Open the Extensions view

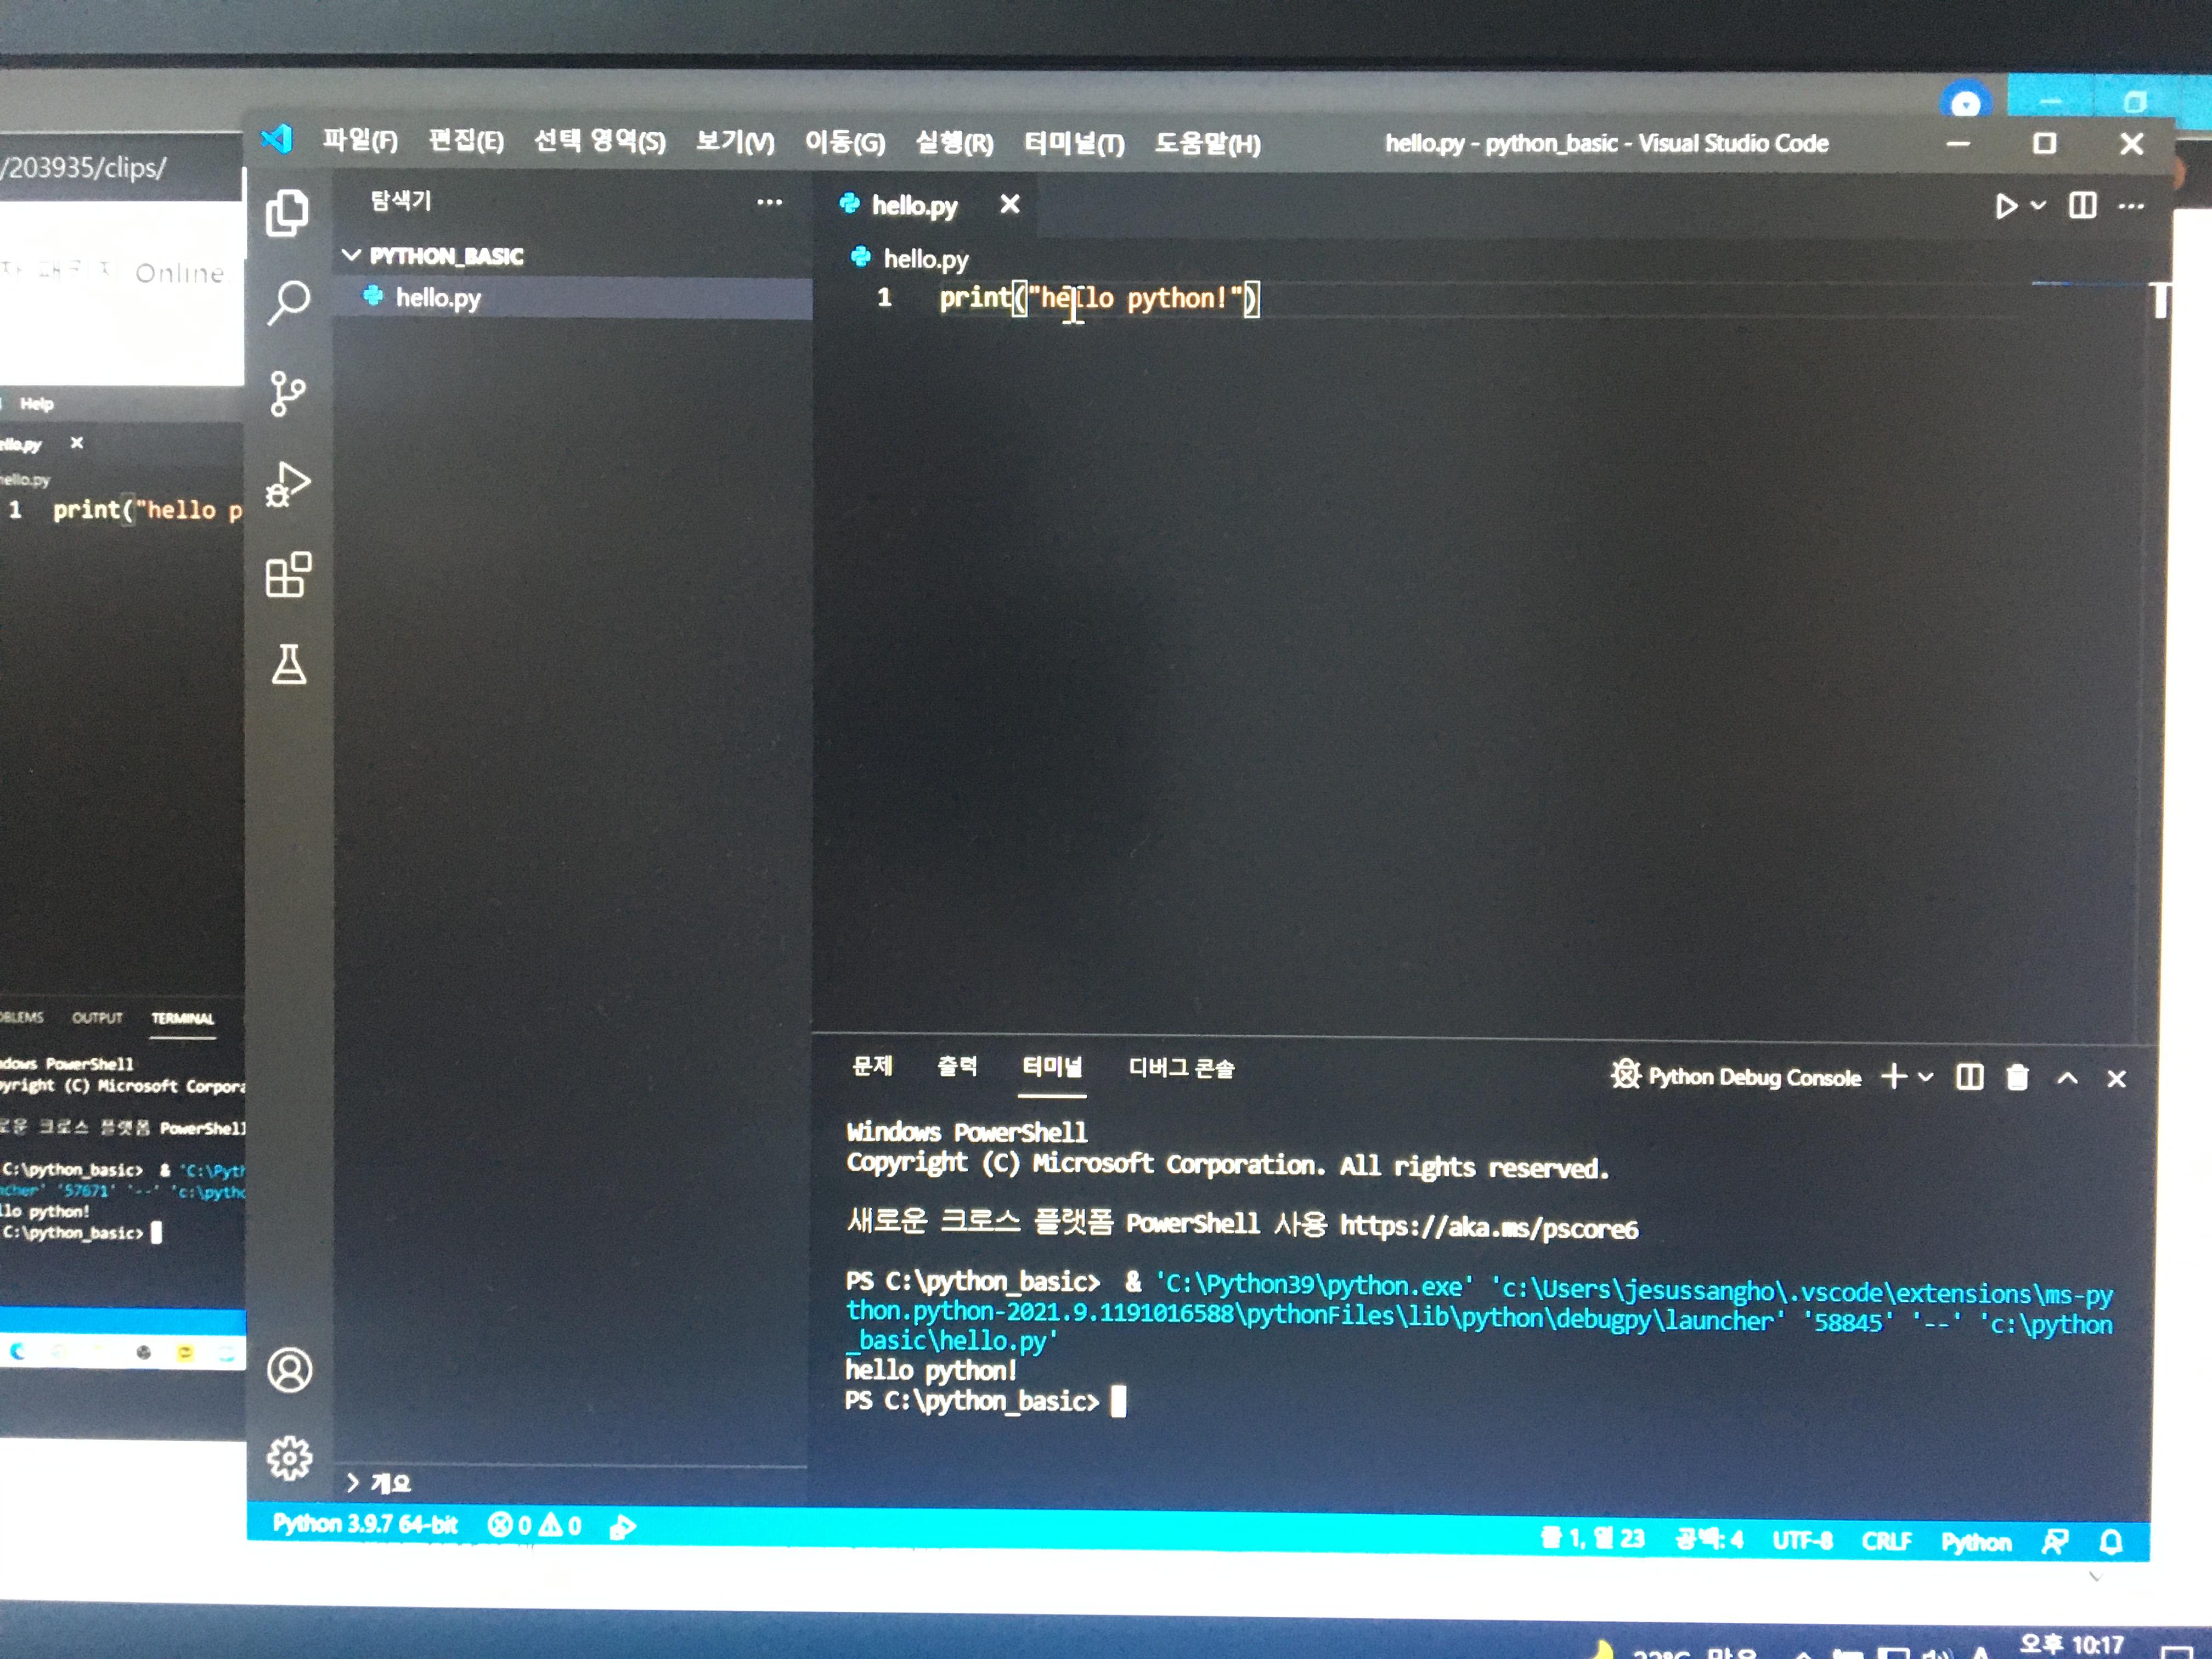click(x=288, y=575)
